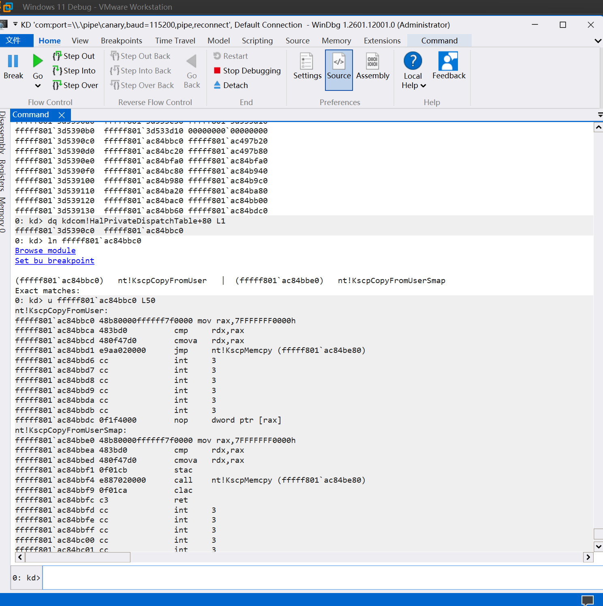The width and height of the screenshot is (603, 606).
Task: Collapse the ribbon with the chevron
Action: point(598,41)
